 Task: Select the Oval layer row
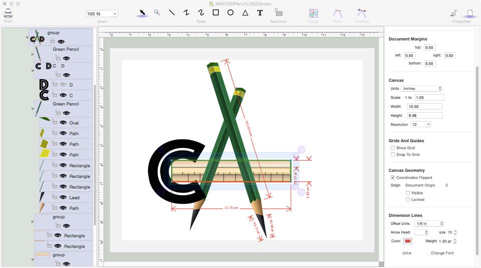[66, 123]
